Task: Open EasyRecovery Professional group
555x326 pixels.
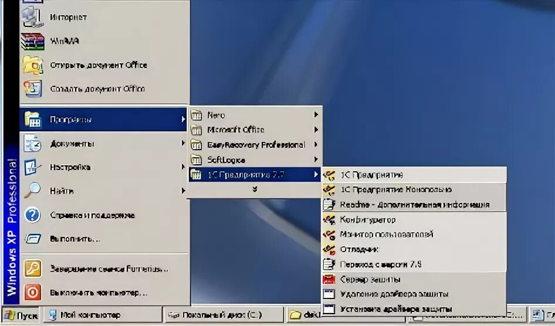Action: [255, 145]
